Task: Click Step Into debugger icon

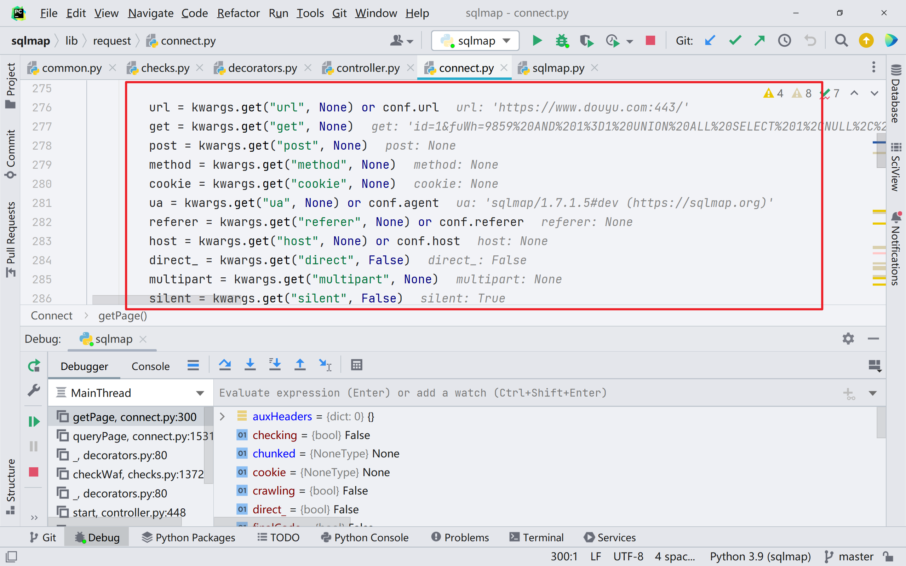Action: pyautogui.click(x=250, y=365)
